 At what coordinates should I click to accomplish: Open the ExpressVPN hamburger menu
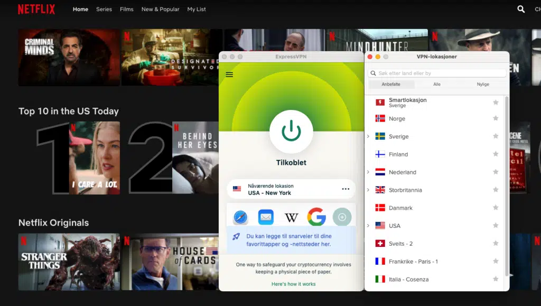(x=229, y=75)
